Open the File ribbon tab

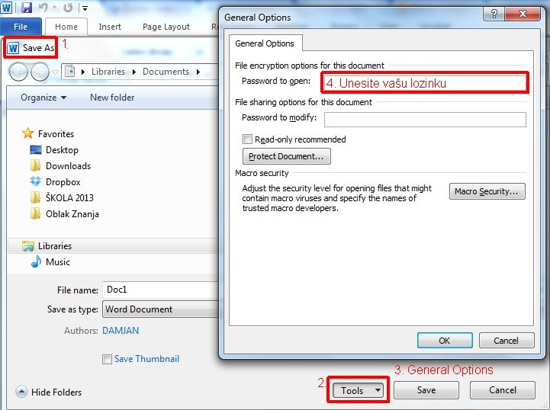[21, 27]
